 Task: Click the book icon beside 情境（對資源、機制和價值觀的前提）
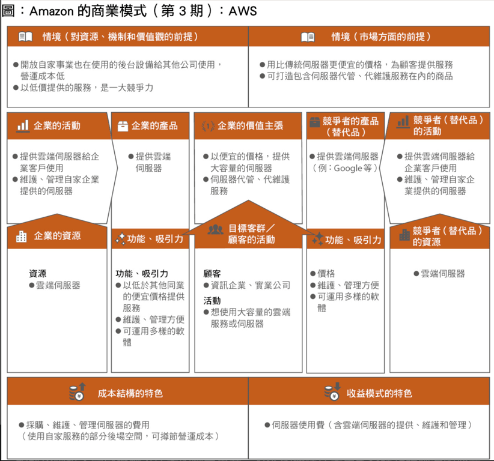click(x=25, y=37)
